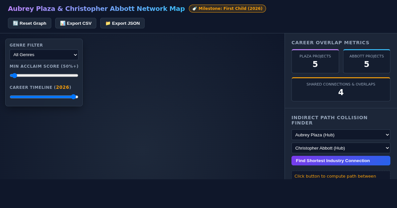This screenshot has width=397, height=208.
Task: Click the chart icon on Export CSV
Action: click(x=63, y=23)
